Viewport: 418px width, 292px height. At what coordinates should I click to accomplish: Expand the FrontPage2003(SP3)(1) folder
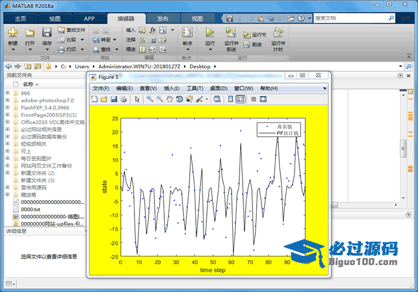[x=8, y=114]
